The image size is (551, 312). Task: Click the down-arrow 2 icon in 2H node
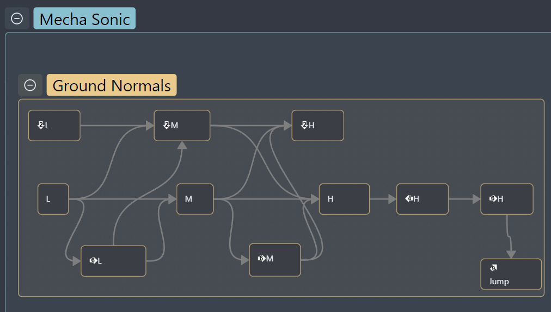point(304,125)
